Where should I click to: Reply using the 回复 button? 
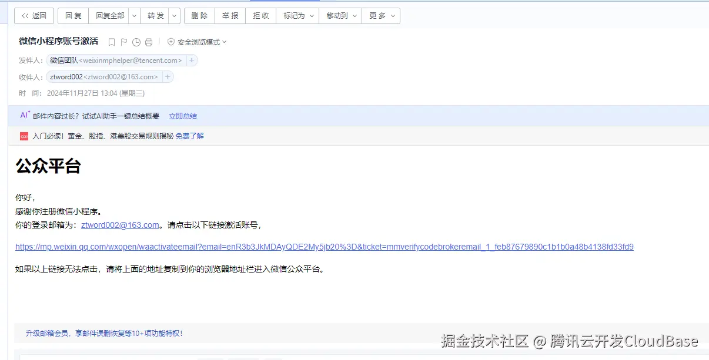tap(73, 16)
